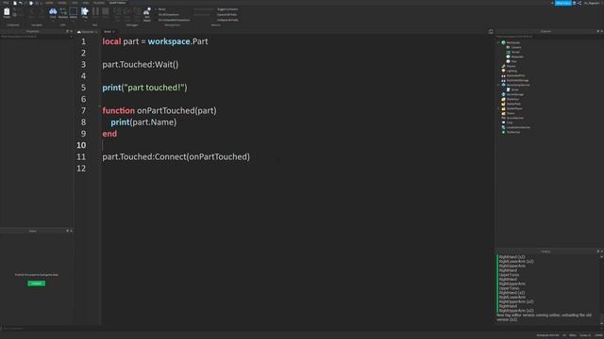Click the Select tool in the Edit group
The height and width of the screenshot is (339, 604).
point(74,12)
